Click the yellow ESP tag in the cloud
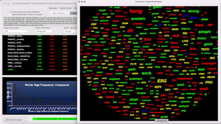 pyautogui.click(x=94, y=24)
